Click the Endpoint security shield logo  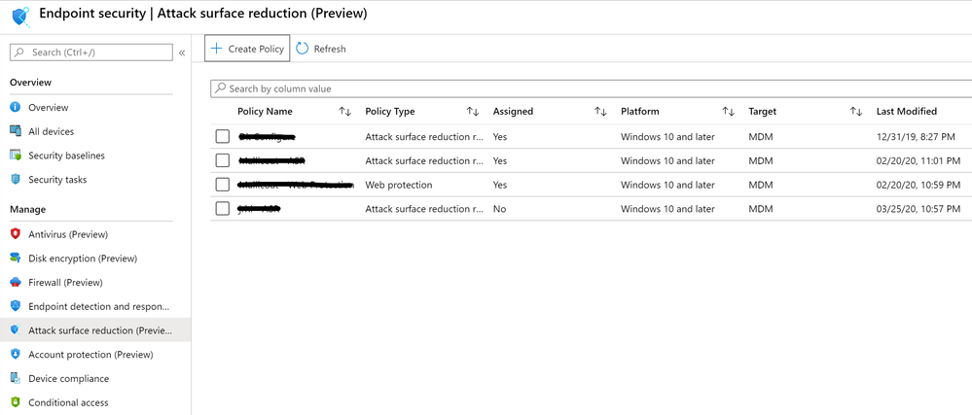(21, 17)
